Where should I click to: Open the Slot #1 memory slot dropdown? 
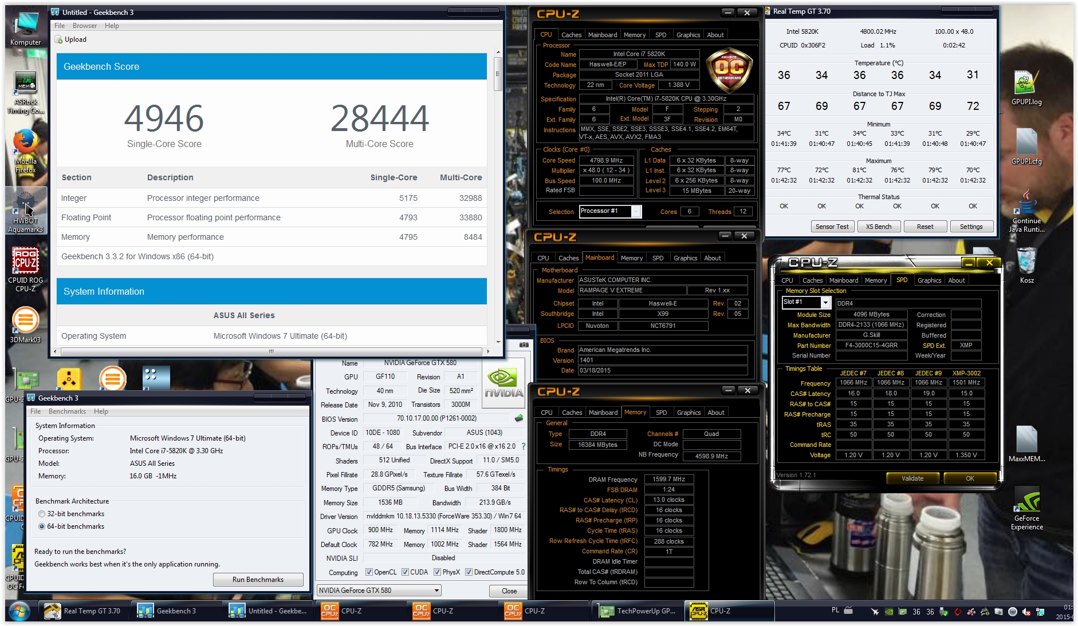806,302
